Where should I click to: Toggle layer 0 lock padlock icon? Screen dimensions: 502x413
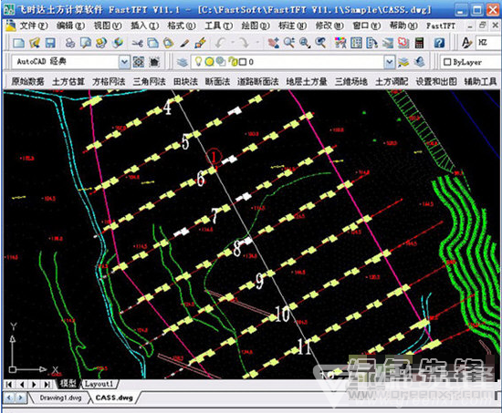(233, 62)
